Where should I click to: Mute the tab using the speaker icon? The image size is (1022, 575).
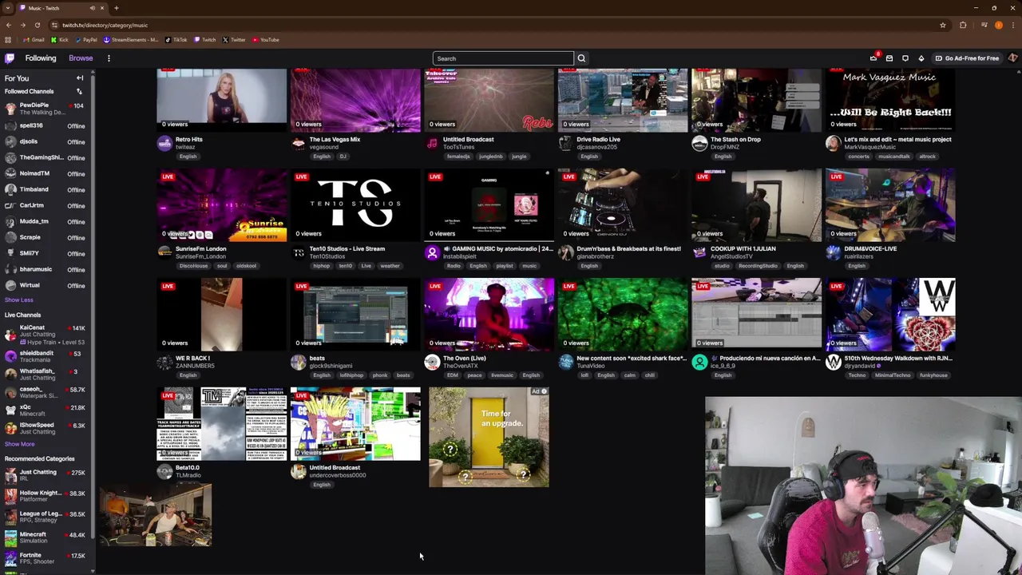pyautogui.click(x=92, y=8)
